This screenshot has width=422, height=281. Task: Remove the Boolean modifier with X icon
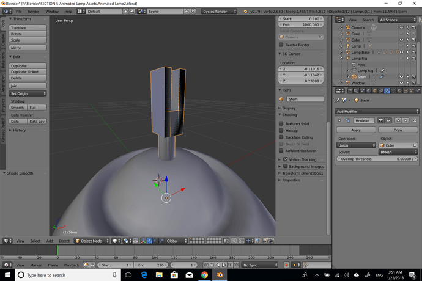pos(415,120)
